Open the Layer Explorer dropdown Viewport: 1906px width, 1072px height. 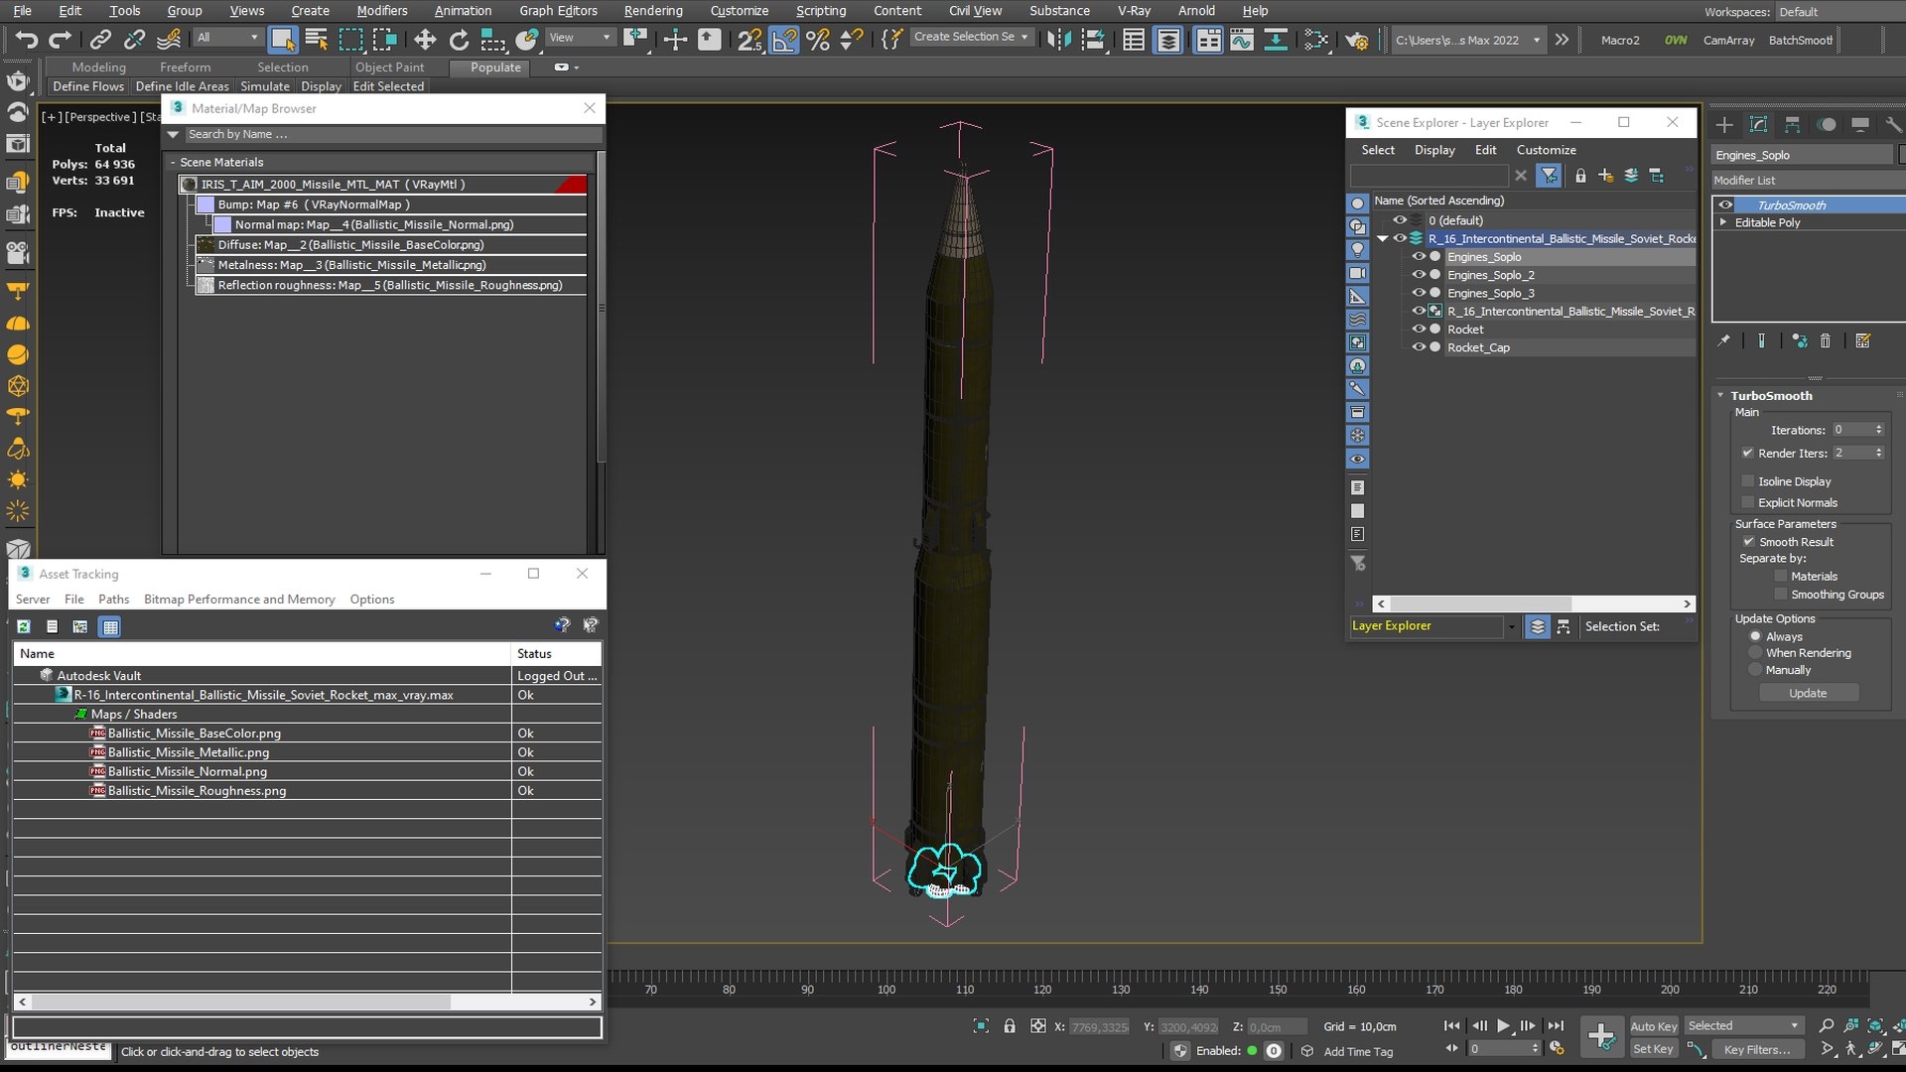1512,626
